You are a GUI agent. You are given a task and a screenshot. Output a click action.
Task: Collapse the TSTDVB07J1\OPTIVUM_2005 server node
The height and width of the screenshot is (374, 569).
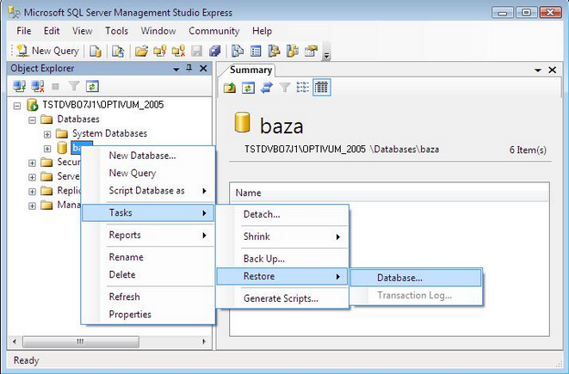[x=17, y=106]
